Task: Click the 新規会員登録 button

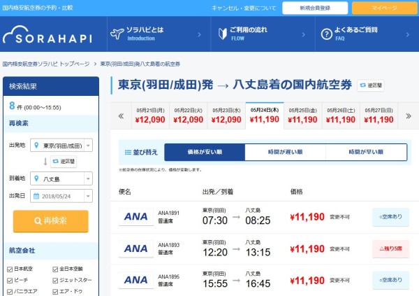Action: [315, 8]
